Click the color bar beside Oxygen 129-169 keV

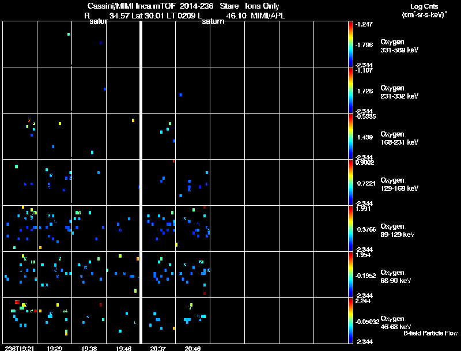[x=350, y=182]
